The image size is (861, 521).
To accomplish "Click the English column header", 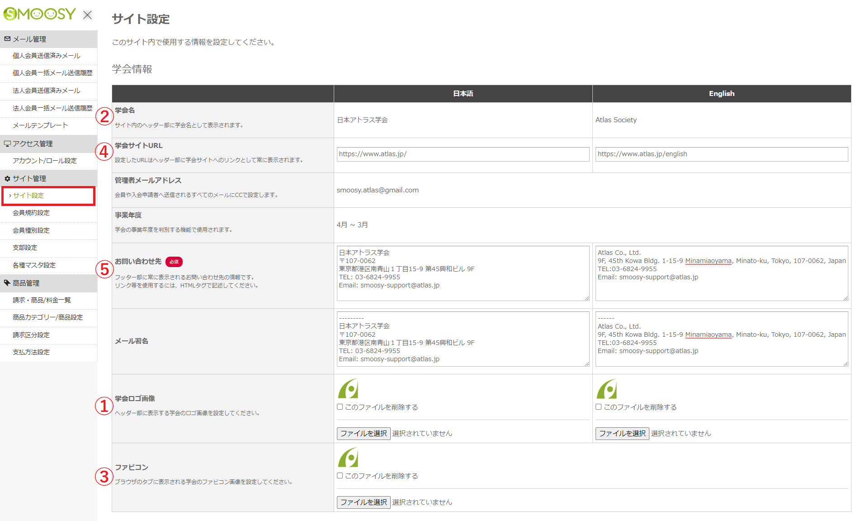I will click(x=722, y=94).
